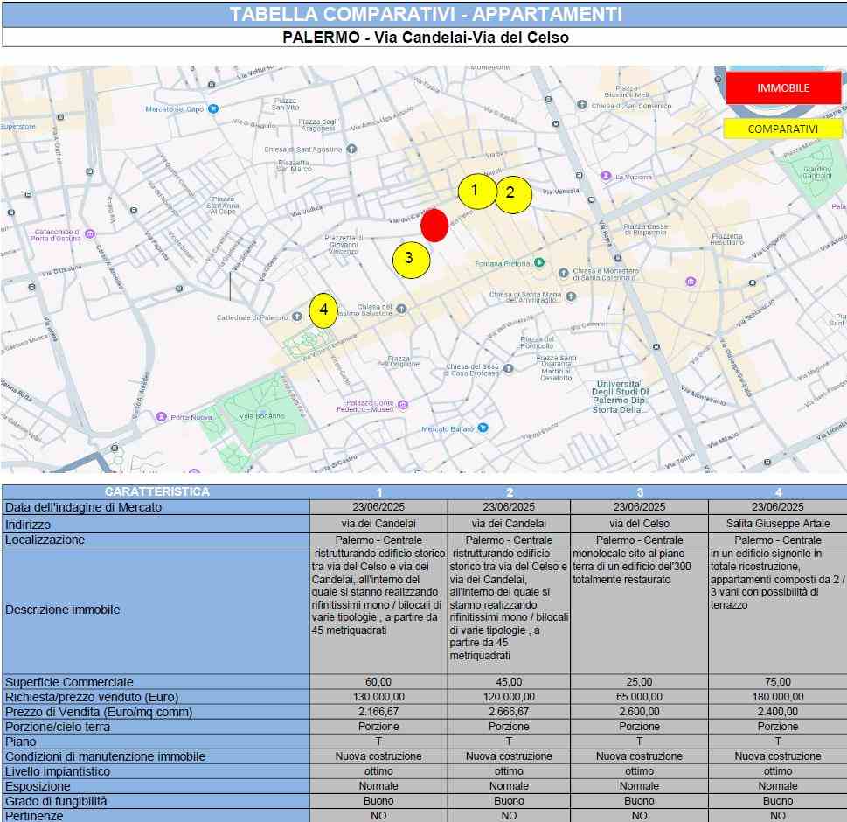Select the Mercato Ballarò pin icon
The height and width of the screenshot is (822, 847).
[x=483, y=428]
